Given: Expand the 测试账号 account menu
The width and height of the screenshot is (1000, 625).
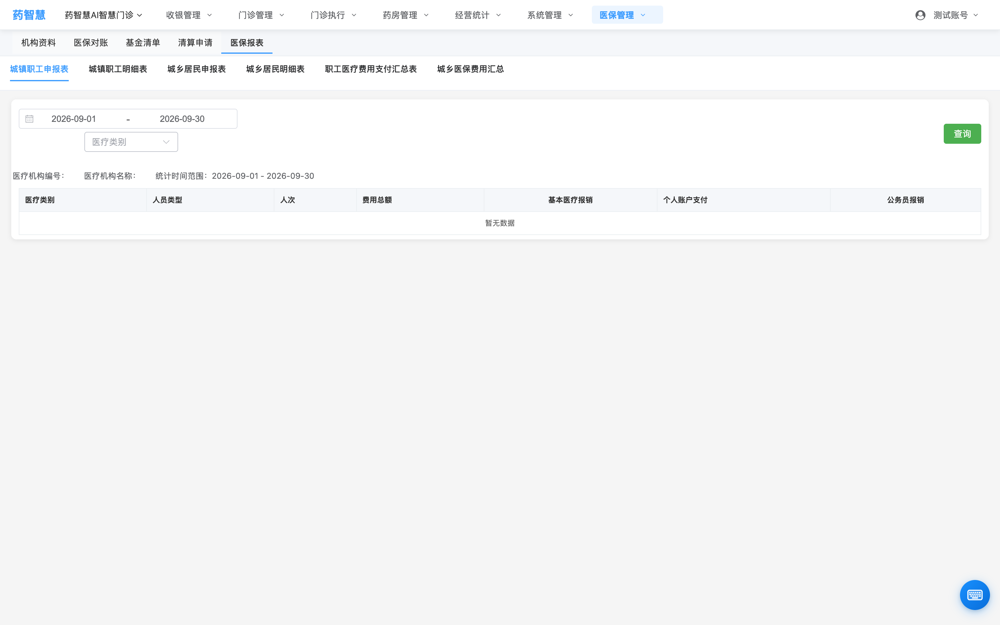Looking at the screenshot, I should (x=955, y=15).
